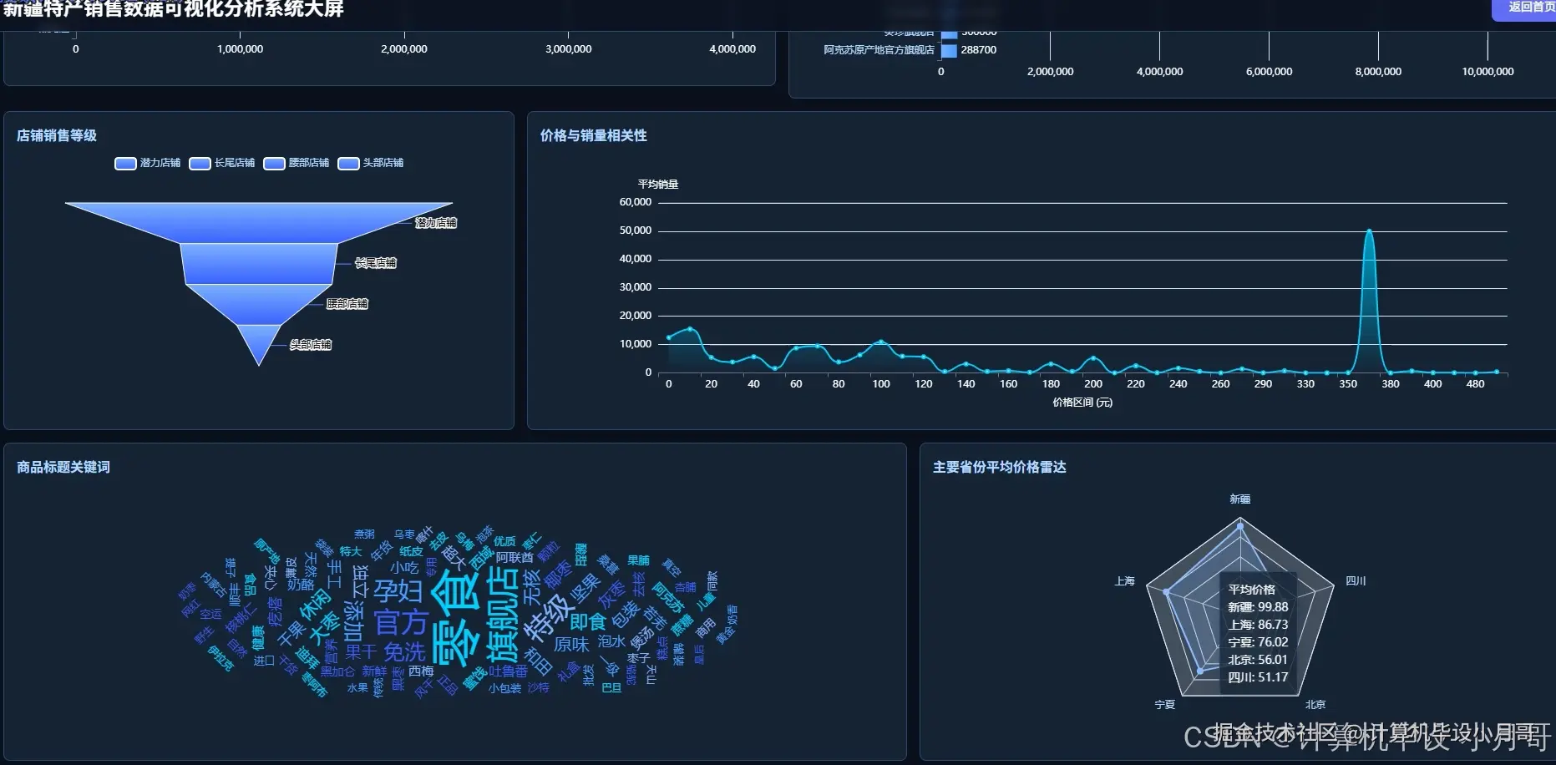Viewport: 1556px width, 765px height.
Task: Toggle the 潜力店铺 legend item
Action: point(148,163)
